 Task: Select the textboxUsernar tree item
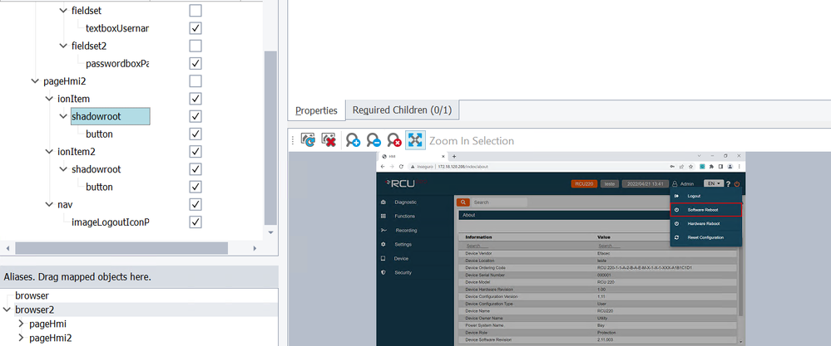click(117, 28)
